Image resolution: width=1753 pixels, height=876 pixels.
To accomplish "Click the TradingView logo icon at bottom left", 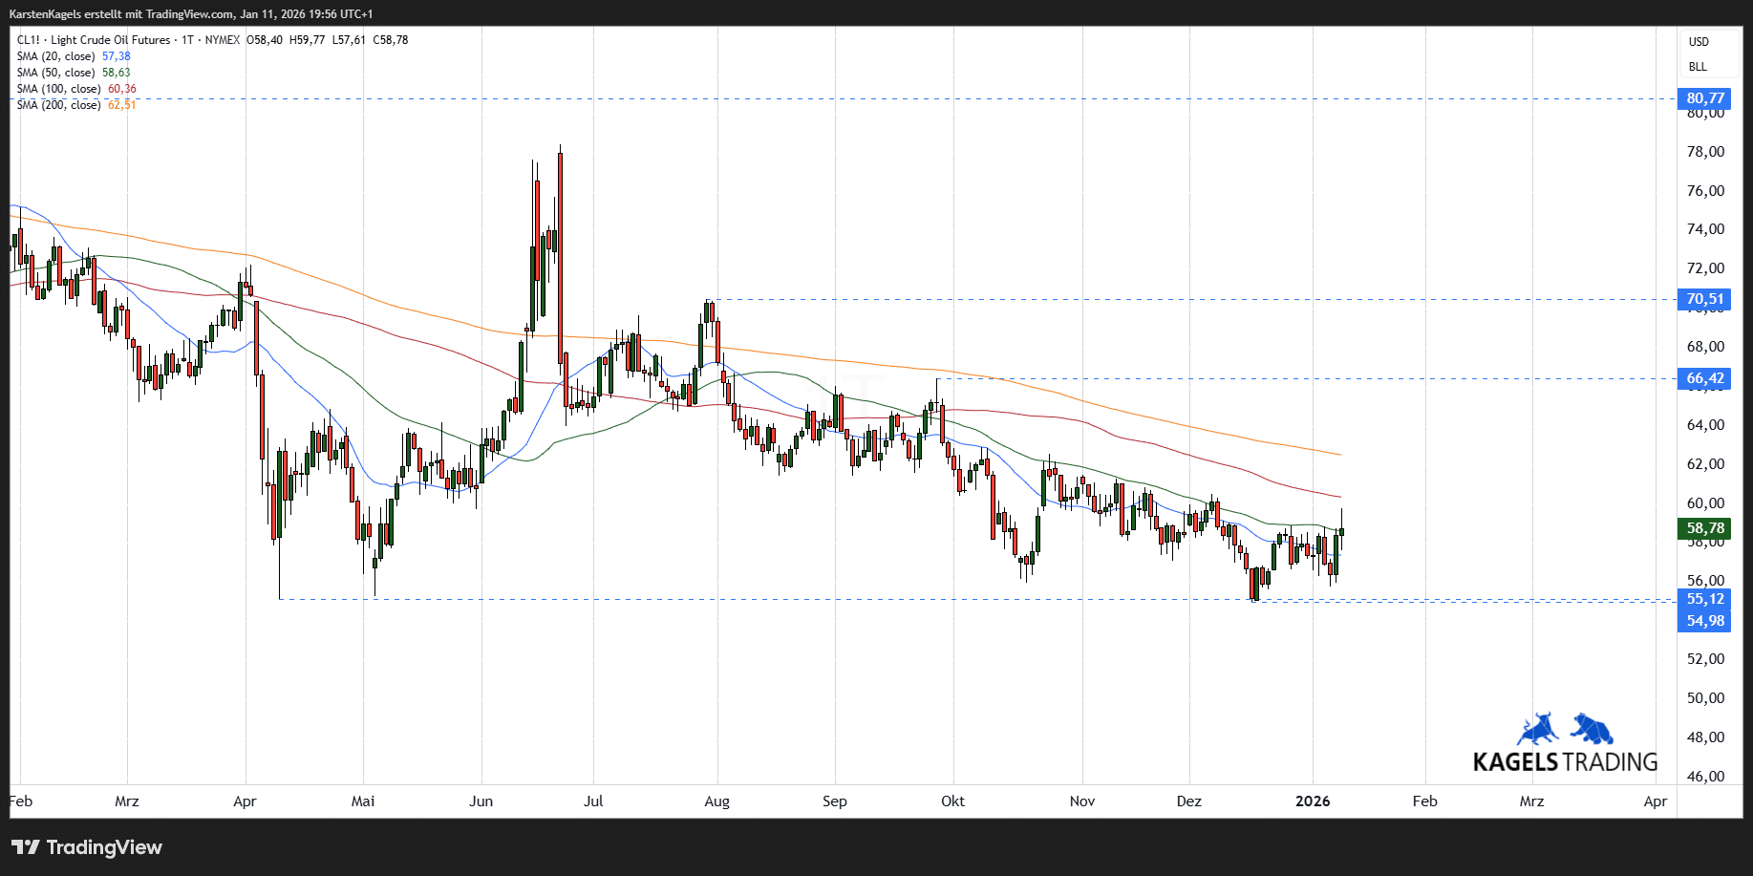I will pyautogui.click(x=26, y=847).
